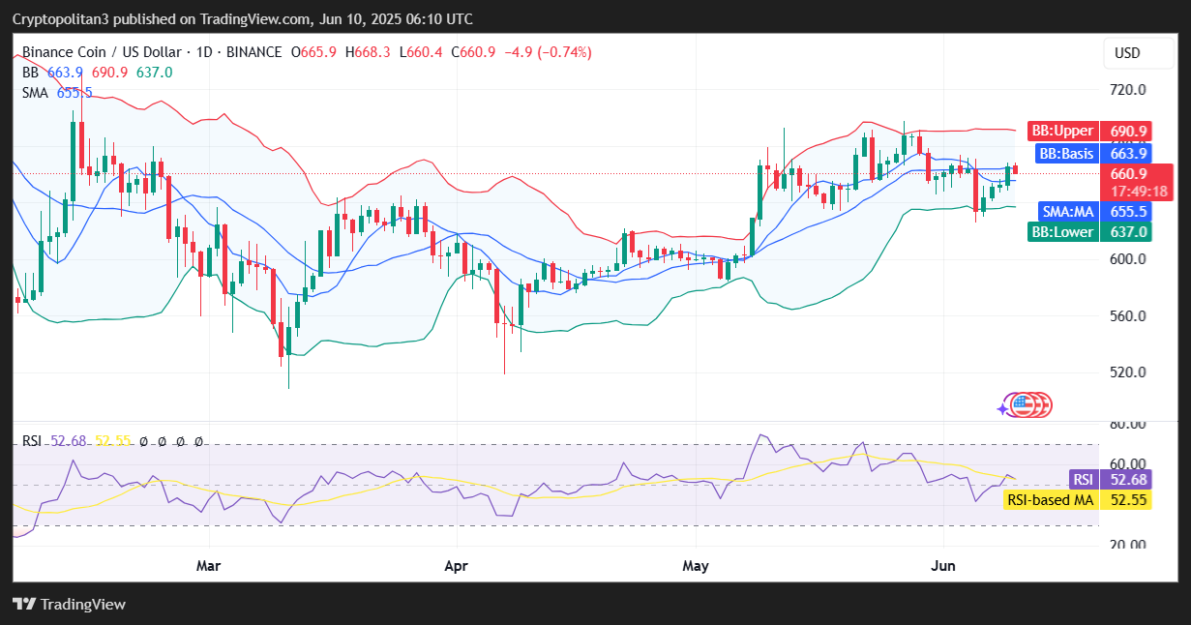Click the blue SMA:MA price scale label
The height and width of the screenshot is (625, 1191).
(x=1095, y=211)
